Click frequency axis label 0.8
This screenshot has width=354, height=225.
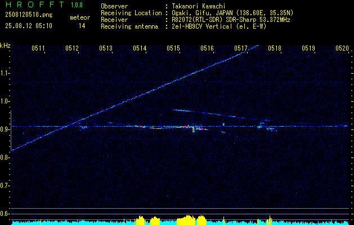coord(5,157)
